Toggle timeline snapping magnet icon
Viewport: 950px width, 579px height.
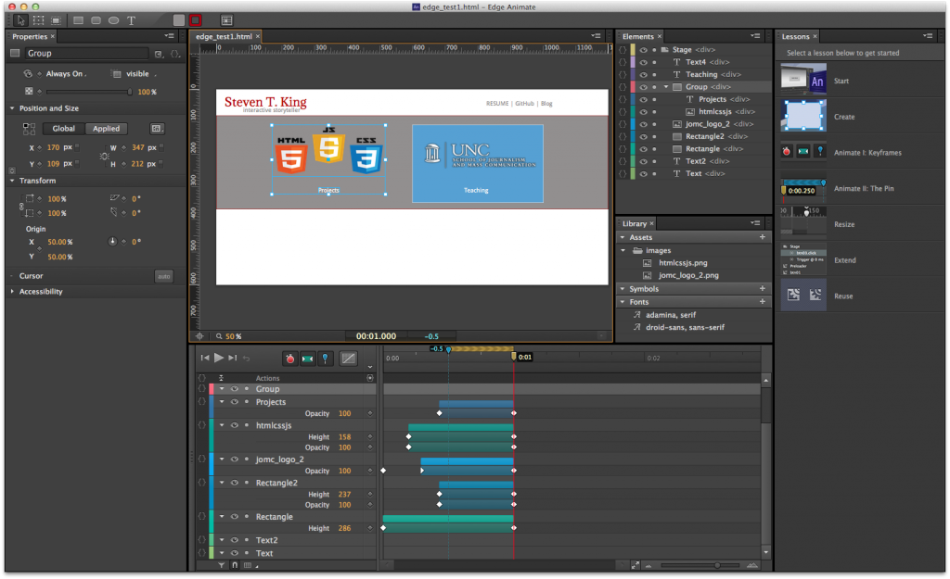point(235,565)
